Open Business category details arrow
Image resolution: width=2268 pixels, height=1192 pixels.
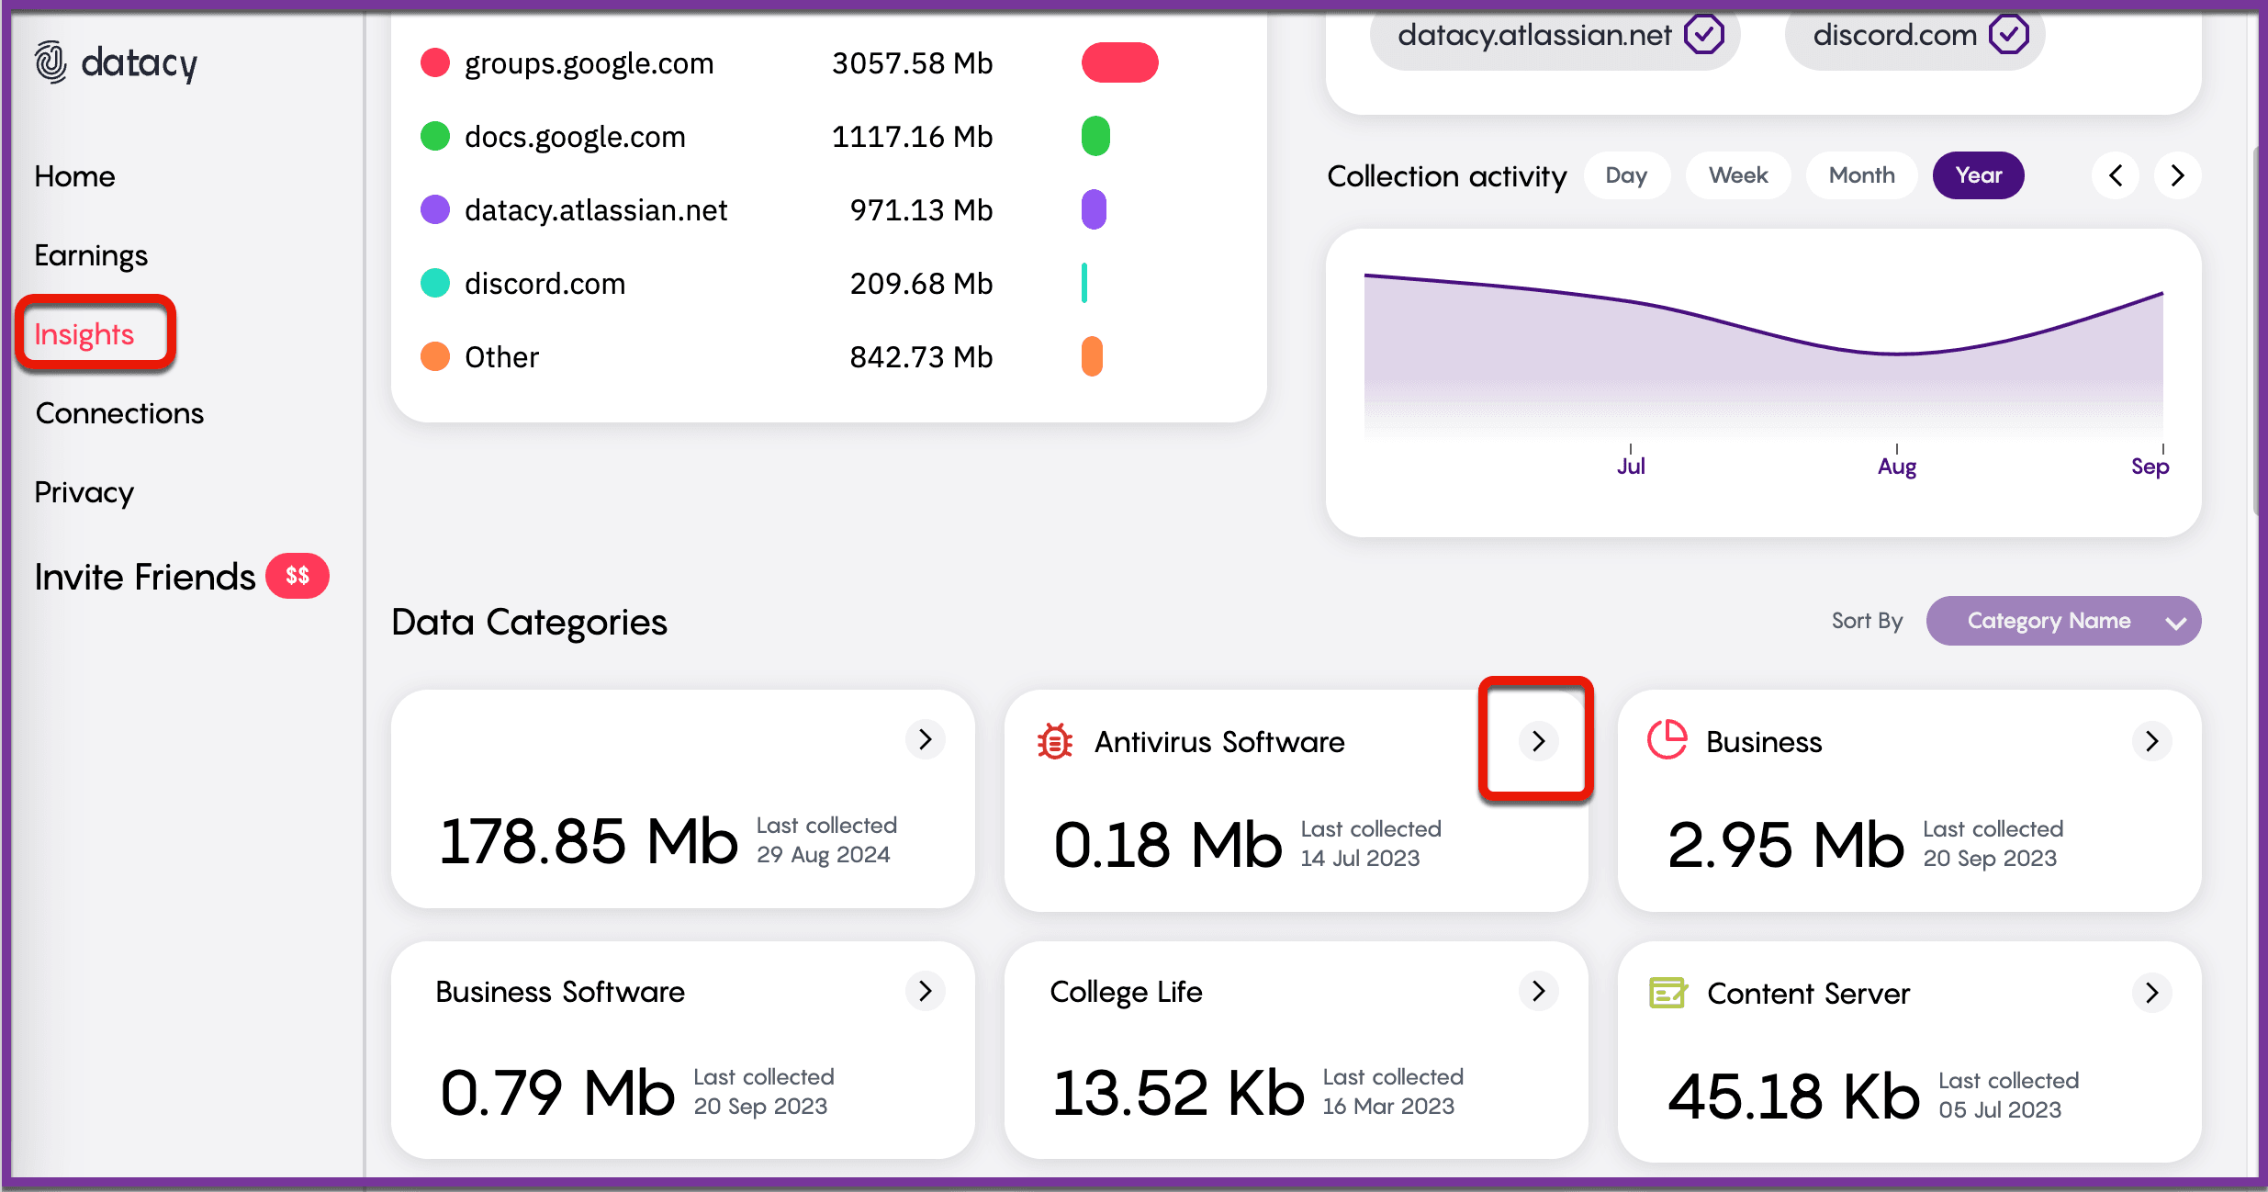2152,741
